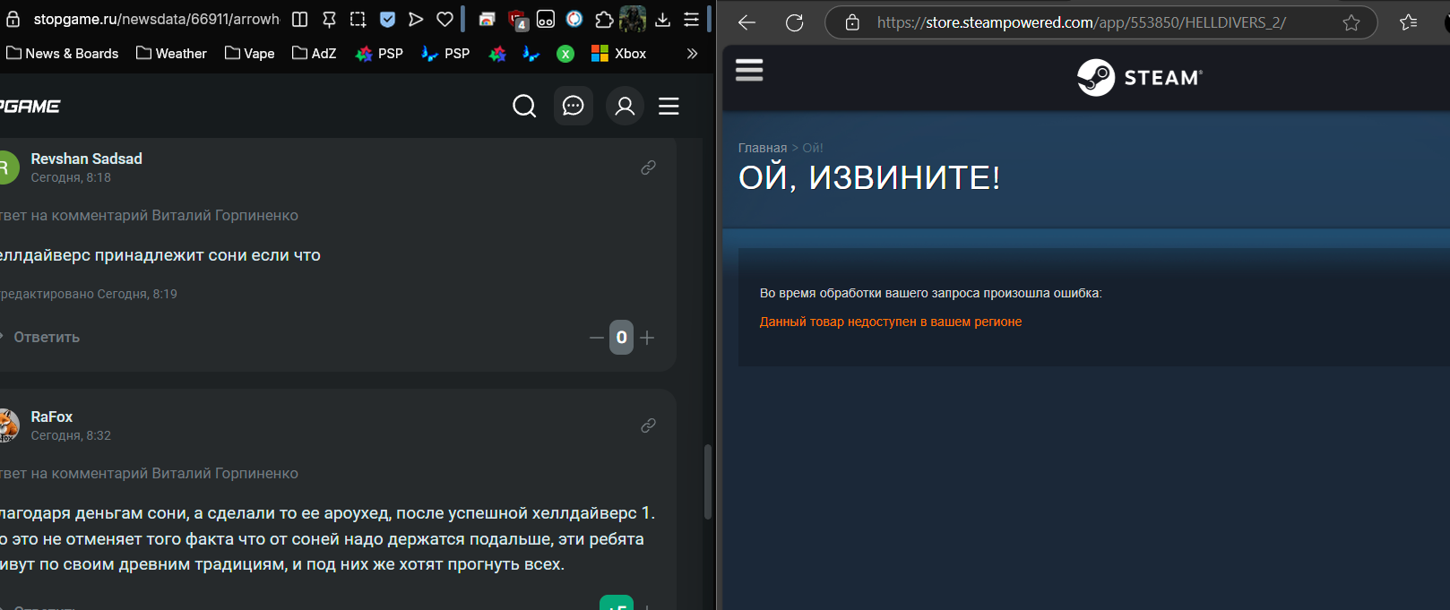The height and width of the screenshot is (610, 1450).
Task: Open the Xbox bookmark
Action: pos(618,54)
